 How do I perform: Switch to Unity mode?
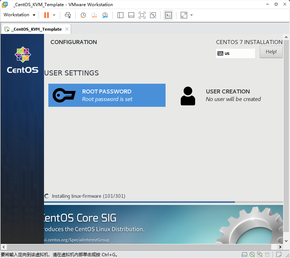click(153, 15)
